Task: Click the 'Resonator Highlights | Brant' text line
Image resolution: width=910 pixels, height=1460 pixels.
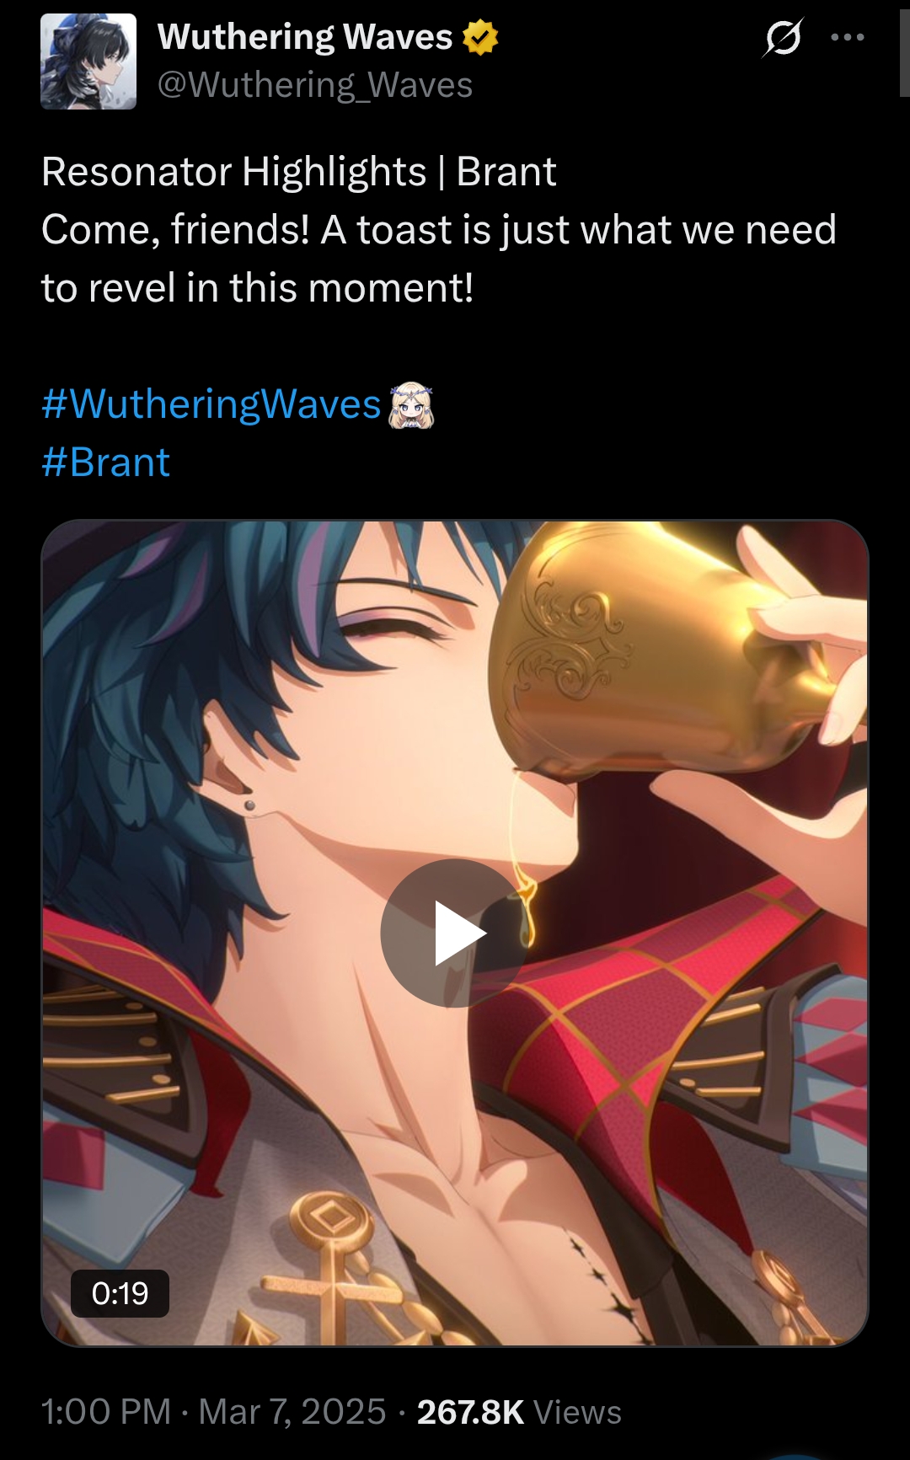Action: (299, 173)
